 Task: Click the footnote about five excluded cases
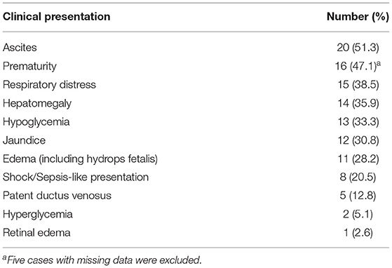[102, 260]
